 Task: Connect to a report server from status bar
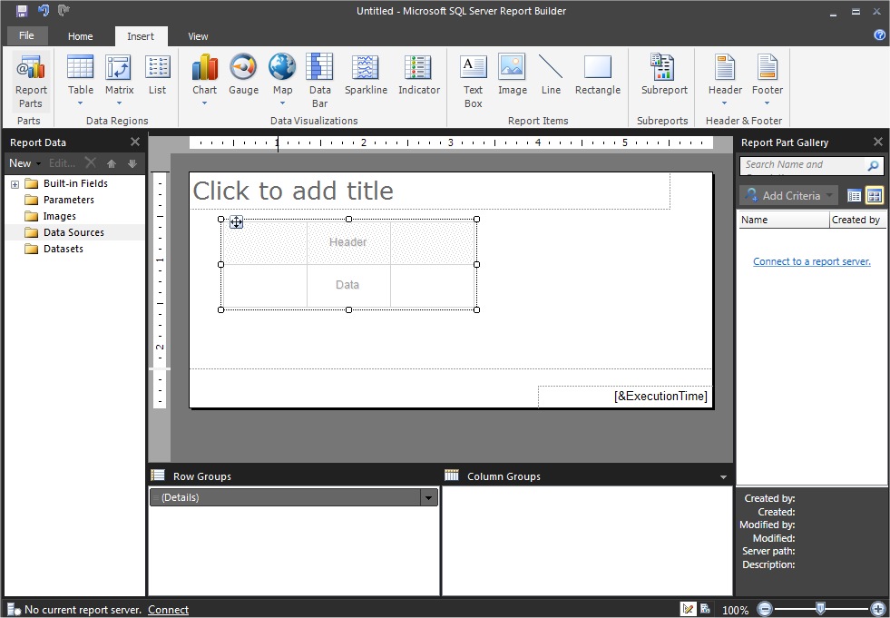[x=168, y=609]
